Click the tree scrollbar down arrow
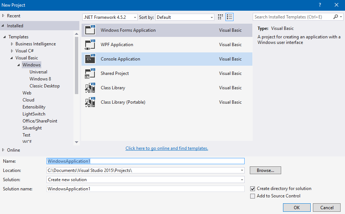The width and height of the screenshot is (345, 214). (77, 142)
